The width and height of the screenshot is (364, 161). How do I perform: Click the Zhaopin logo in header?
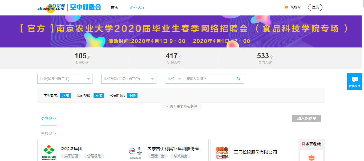coord(51,8)
